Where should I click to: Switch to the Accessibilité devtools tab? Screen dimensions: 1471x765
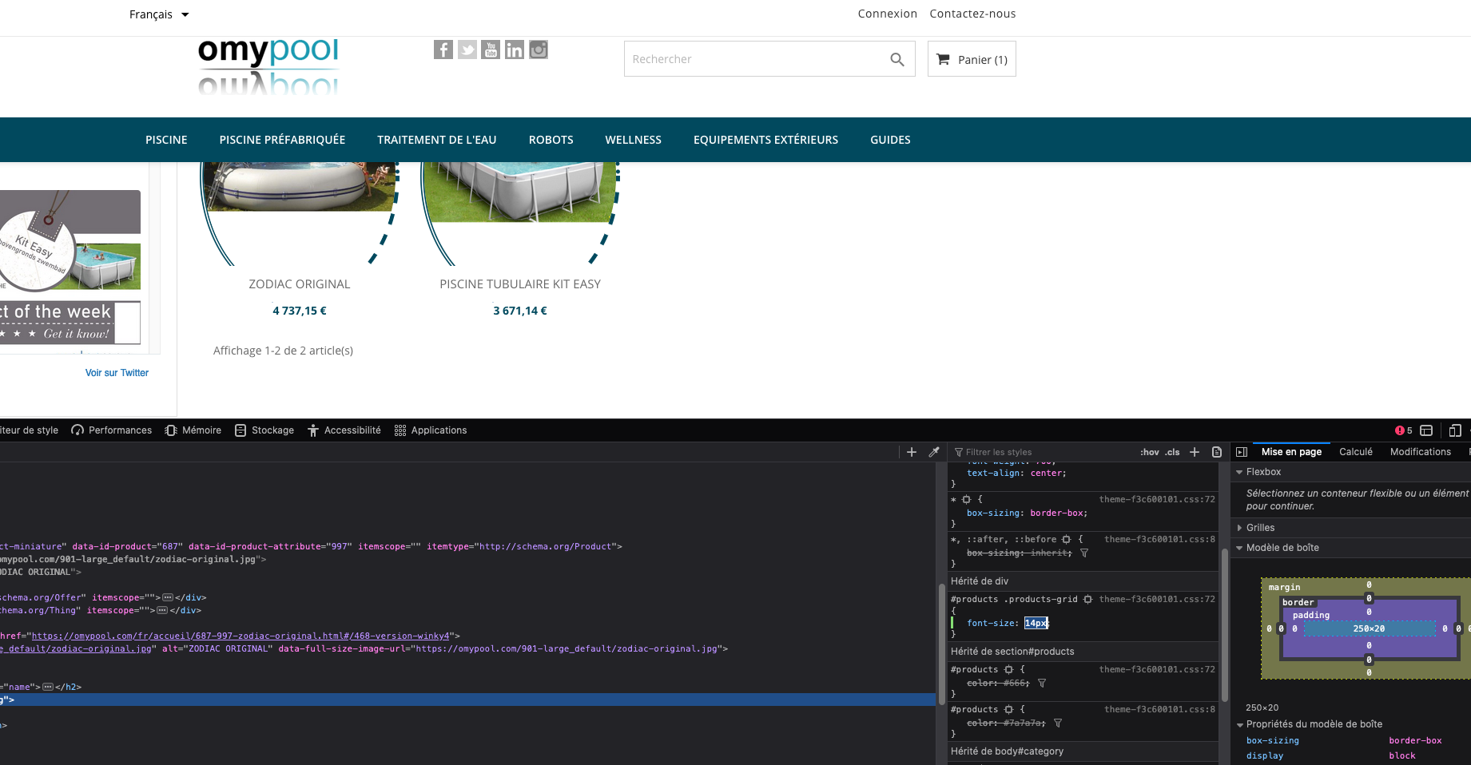344,430
